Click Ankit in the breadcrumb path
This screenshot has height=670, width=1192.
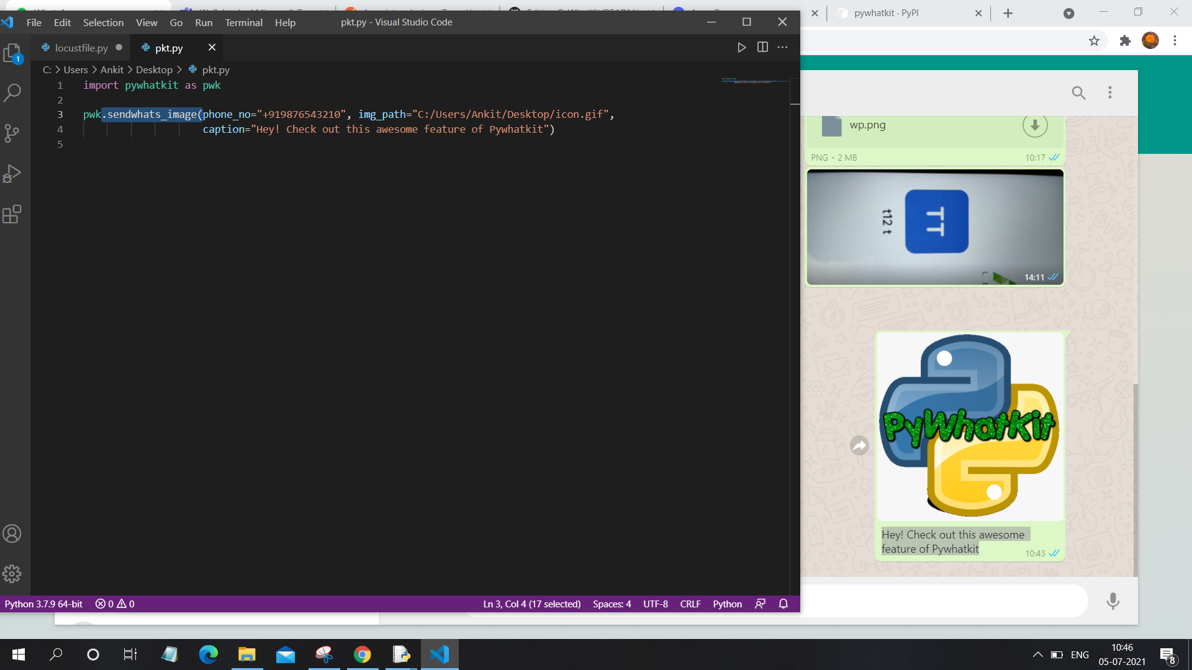(112, 70)
